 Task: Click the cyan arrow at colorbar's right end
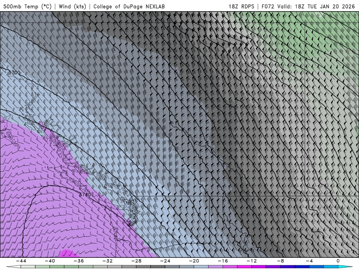345,267
